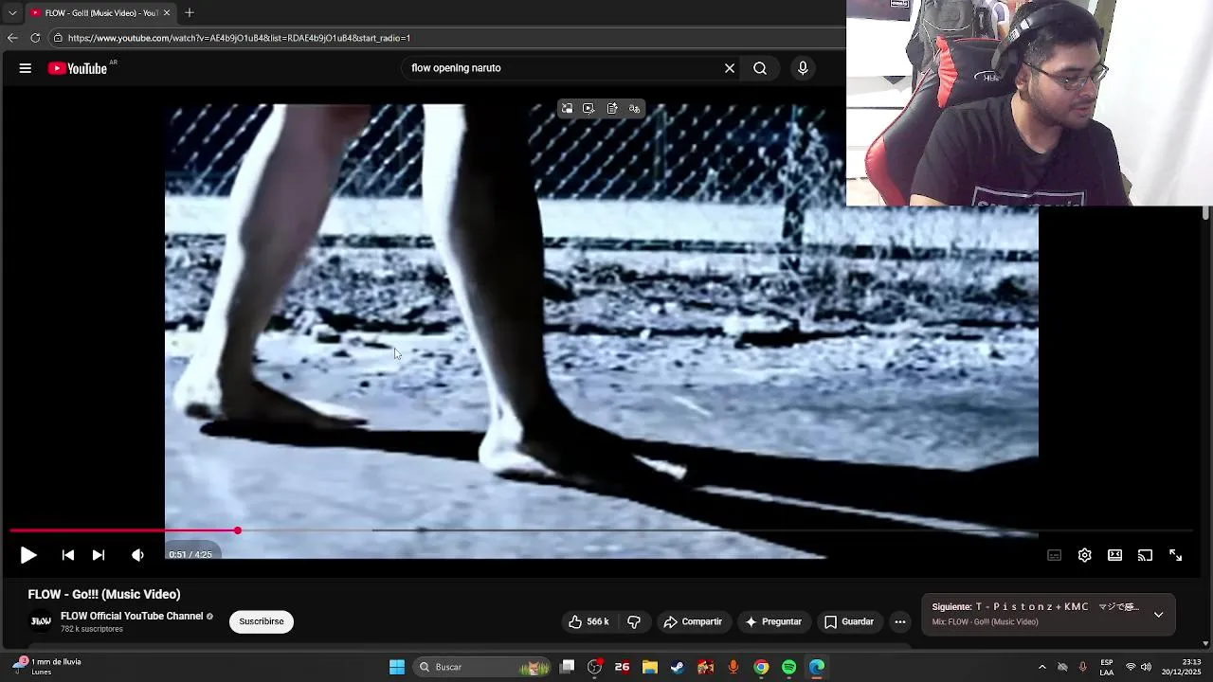The height and width of the screenshot is (682, 1213).
Task: Mute the player volume
Action: point(137,555)
